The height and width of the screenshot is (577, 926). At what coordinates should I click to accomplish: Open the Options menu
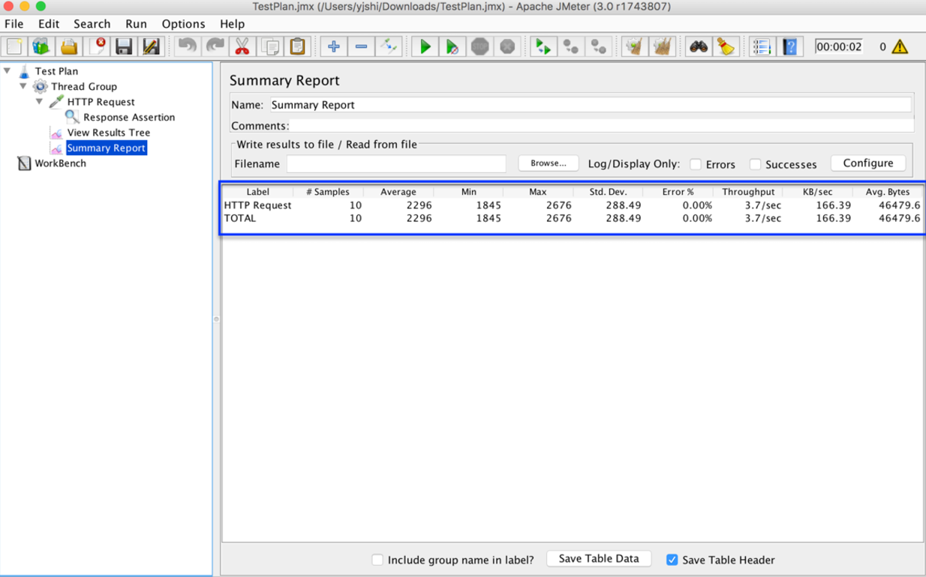183,24
